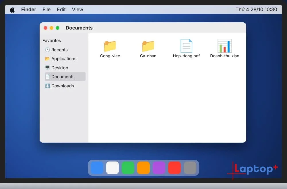This screenshot has height=189, width=287.
Task: Maximize the Documents window with green button
Action: click(x=57, y=28)
